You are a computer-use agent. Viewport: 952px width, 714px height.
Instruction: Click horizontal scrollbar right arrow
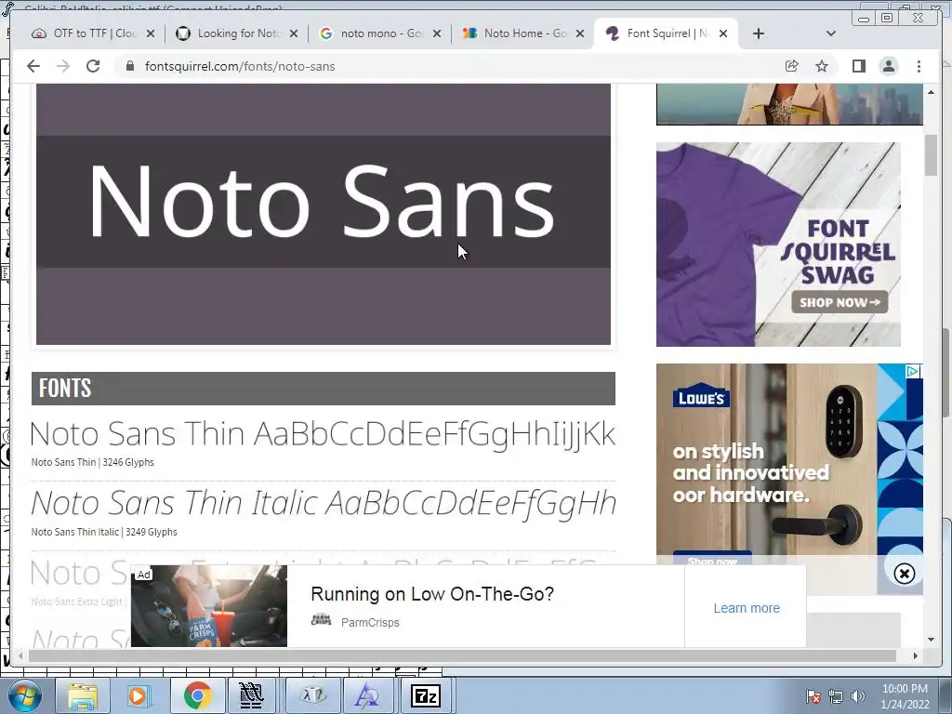(915, 655)
